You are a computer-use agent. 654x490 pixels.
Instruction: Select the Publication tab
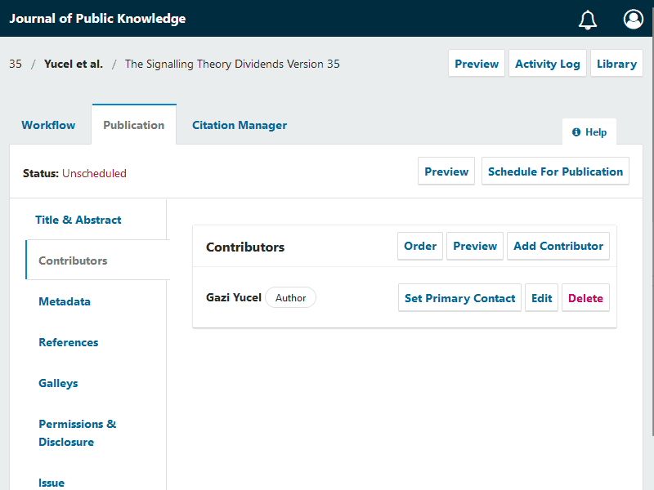pyautogui.click(x=134, y=125)
